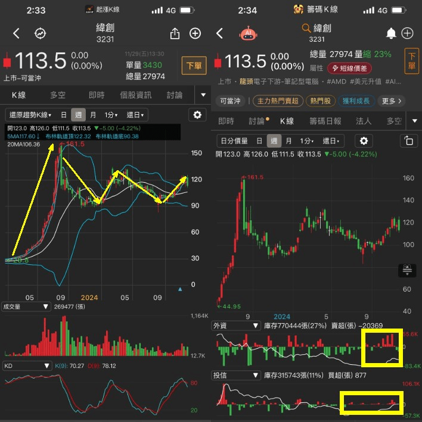Open 多空 tab in right screen
This screenshot has width=422, height=422.
coord(394,121)
